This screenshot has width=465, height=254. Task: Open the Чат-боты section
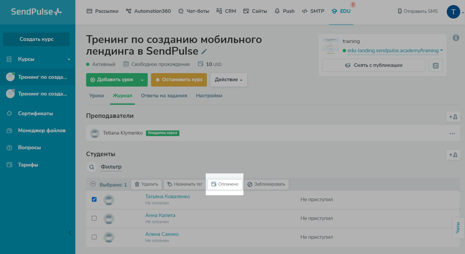pos(194,11)
